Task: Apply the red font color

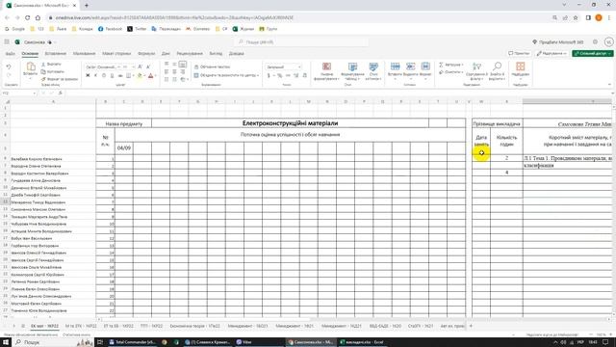Action: pyautogui.click(x=150, y=75)
